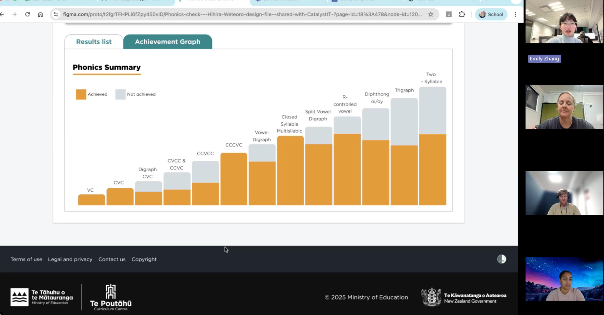Viewport: 604px width, 315px height.
Task: Click the browser home icon
Action: pyautogui.click(x=40, y=14)
